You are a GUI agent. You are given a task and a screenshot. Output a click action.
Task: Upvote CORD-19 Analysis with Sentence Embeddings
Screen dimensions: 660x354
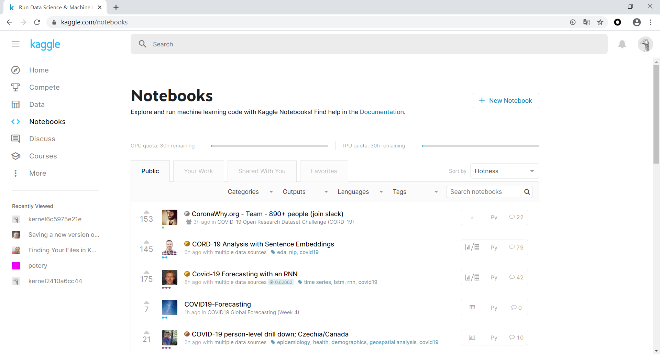(146, 242)
